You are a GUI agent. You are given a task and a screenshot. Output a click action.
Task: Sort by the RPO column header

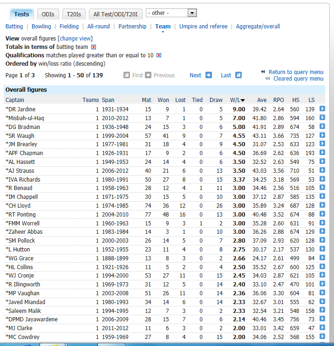pyautogui.click(x=279, y=100)
